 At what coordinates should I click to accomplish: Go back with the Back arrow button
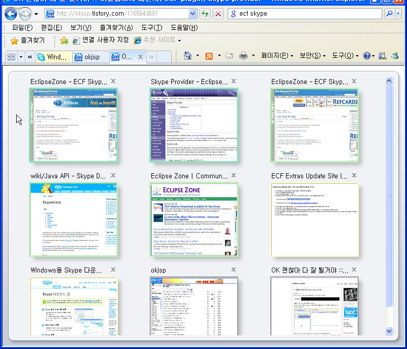11,14
